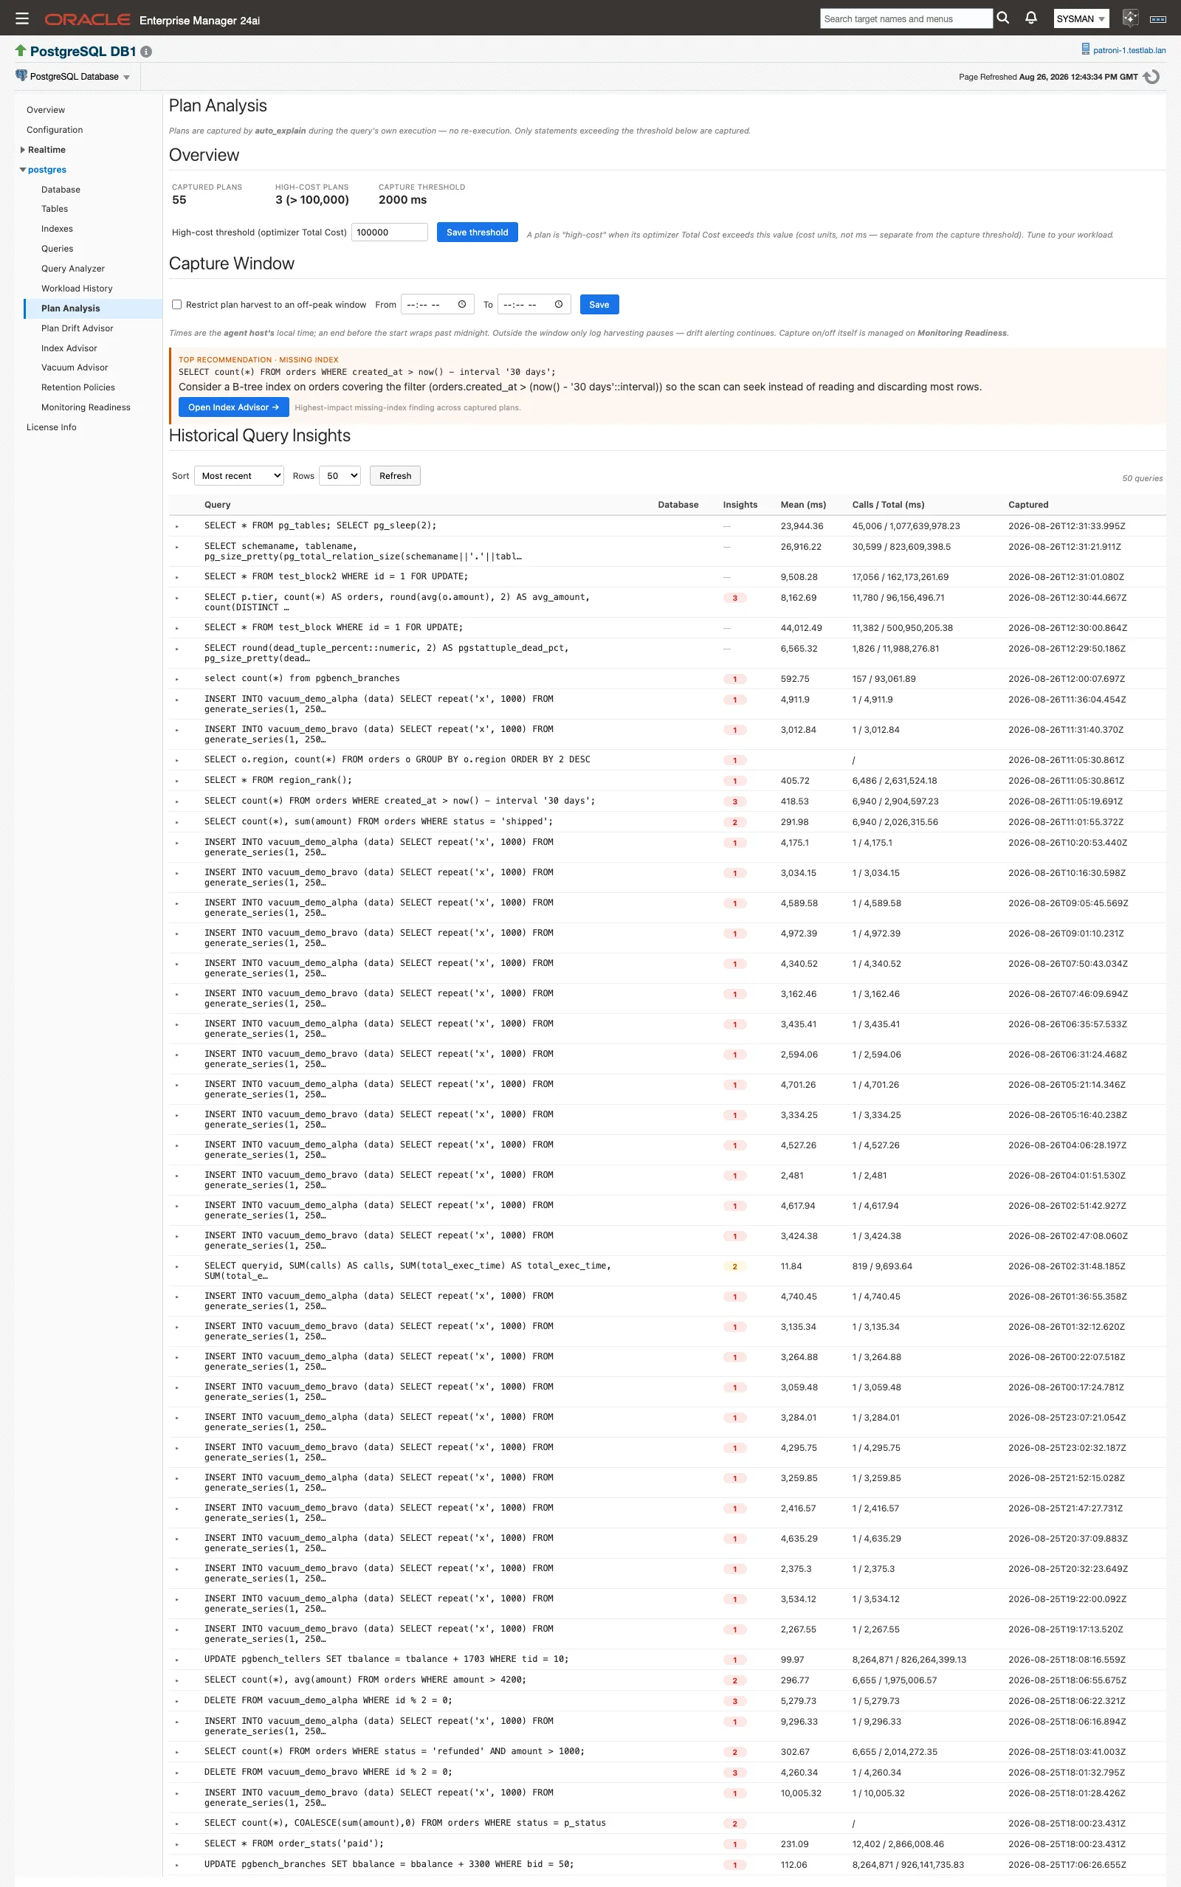Collapse the postgres tree node

click(x=23, y=170)
